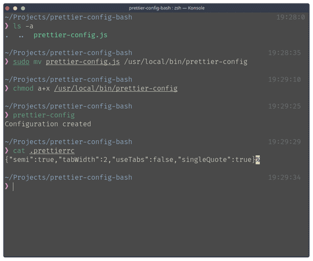Click the underlined '.prettierrc' filename
The image size is (313, 261).
[x=52, y=151]
